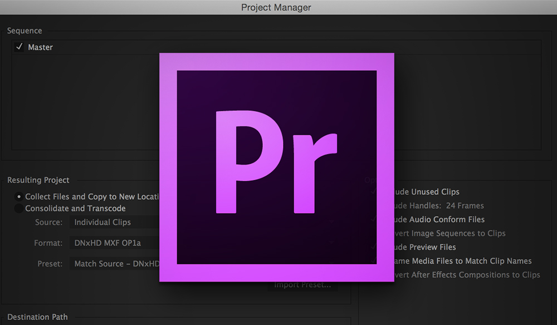The image size is (557, 325).
Task: Open the Source dropdown showing Individual Clips
Action: 111,222
